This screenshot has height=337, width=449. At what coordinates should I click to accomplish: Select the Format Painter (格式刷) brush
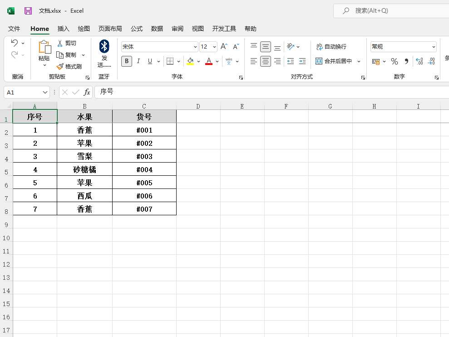(60, 66)
